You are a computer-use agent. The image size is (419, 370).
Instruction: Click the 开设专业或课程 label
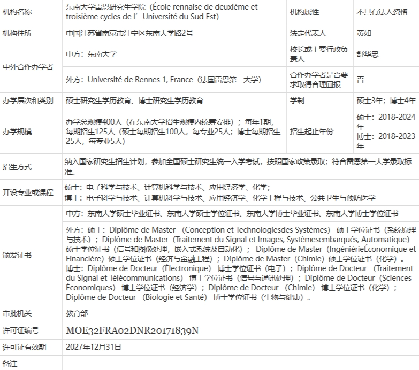click(28, 192)
